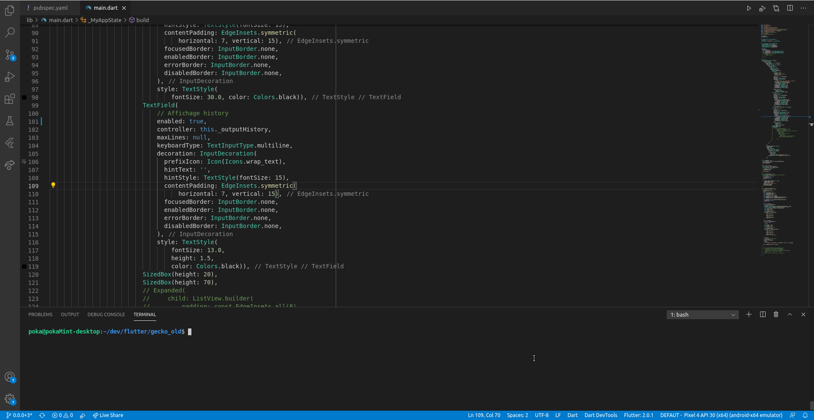Change file encoding UTF-8
The width and height of the screenshot is (814, 420).
click(x=542, y=415)
